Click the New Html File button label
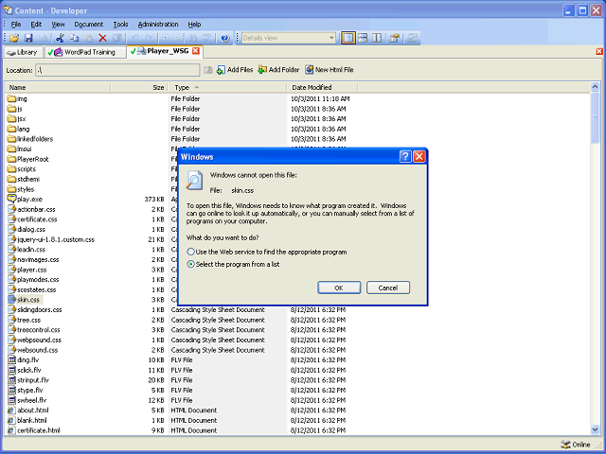Viewport: 606px width, 454px height. (x=334, y=70)
